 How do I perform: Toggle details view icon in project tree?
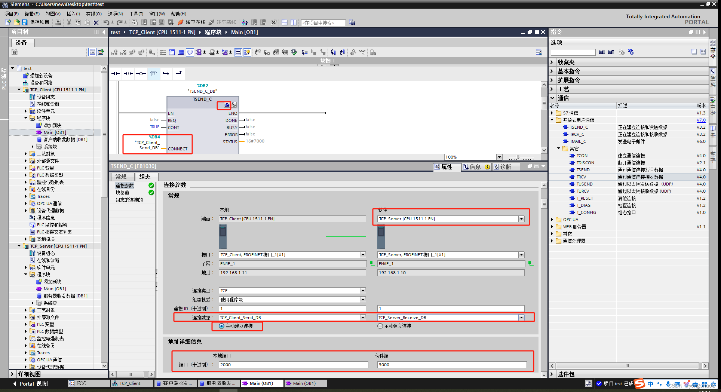point(92,52)
